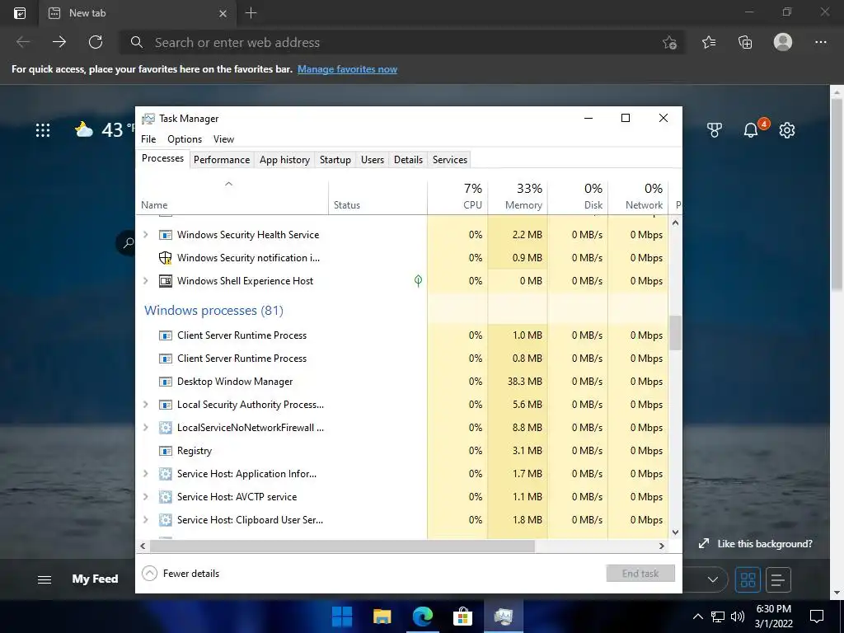
Task: Switch feed to grid layout icon
Action: point(748,579)
